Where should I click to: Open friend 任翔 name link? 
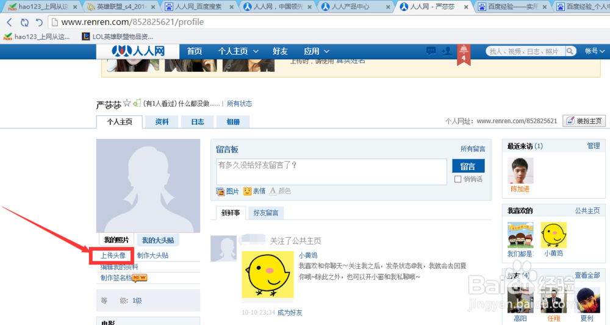point(554,318)
